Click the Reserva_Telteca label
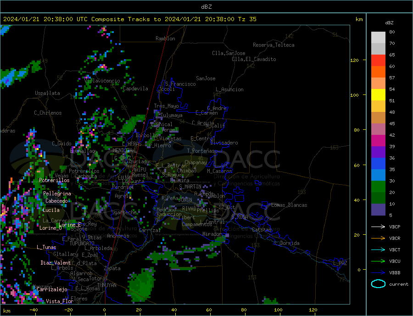 pyautogui.click(x=273, y=45)
